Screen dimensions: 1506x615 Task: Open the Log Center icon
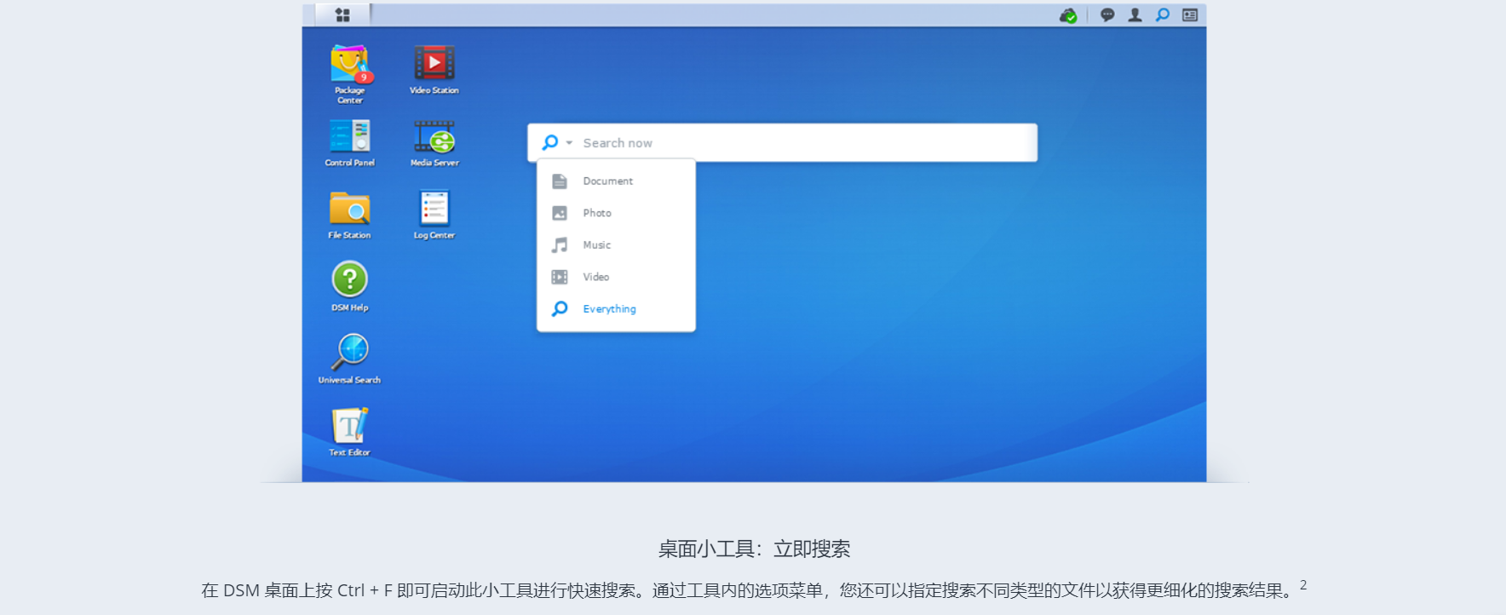pos(434,210)
